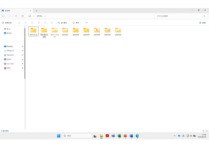Click the ピクチャの検索 search box
209x155 pixels.
click(179, 16)
